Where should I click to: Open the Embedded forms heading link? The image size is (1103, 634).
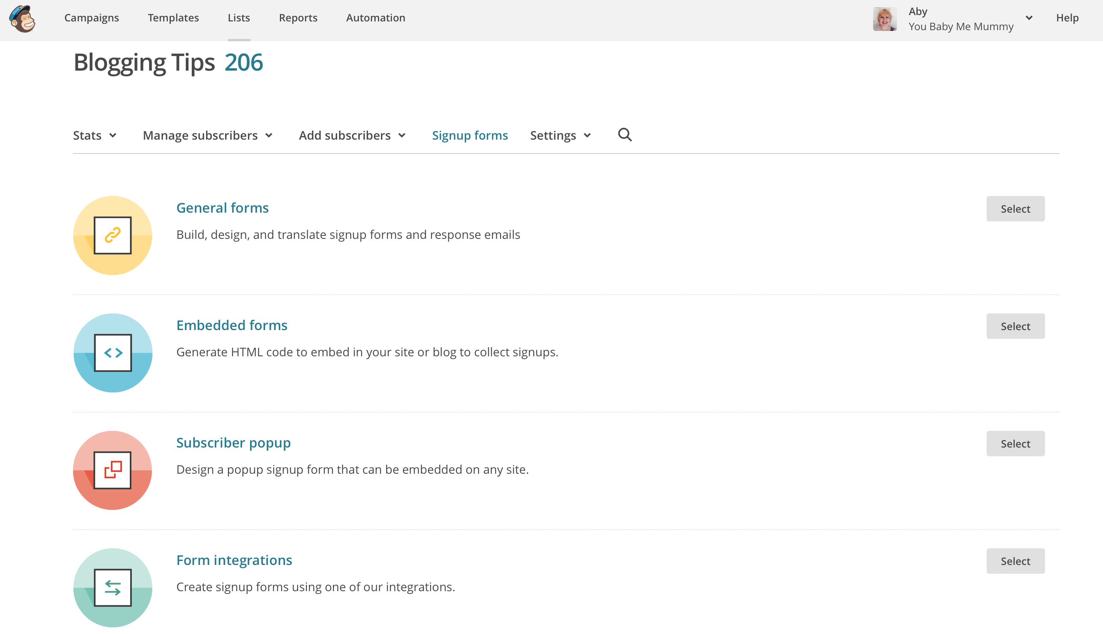click(x=232, y=325)
